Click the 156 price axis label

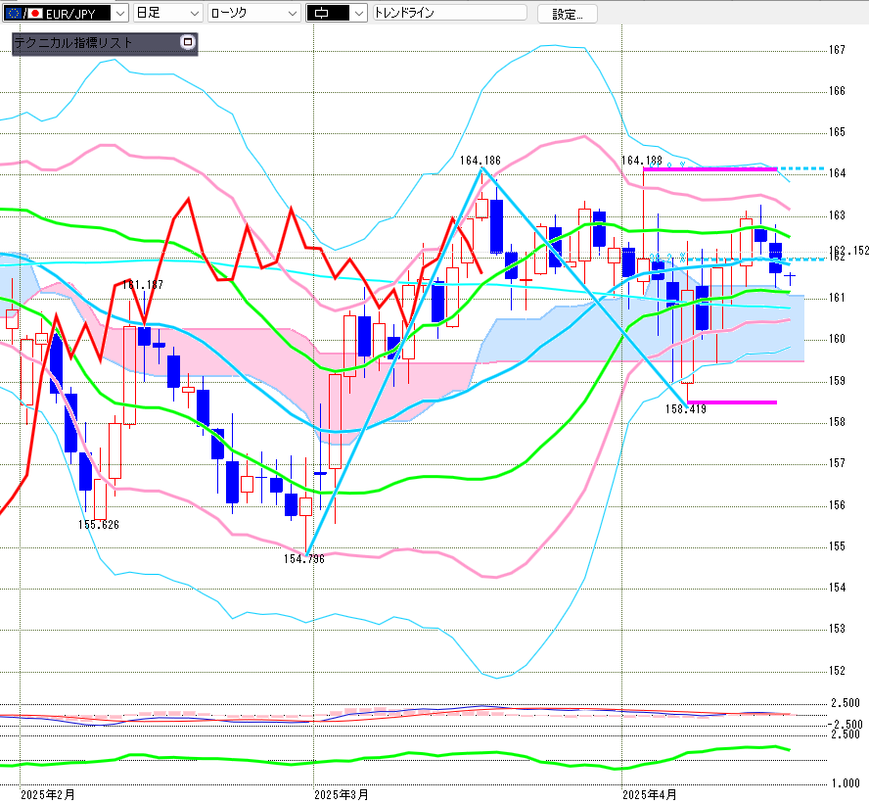tap(837, 505)
